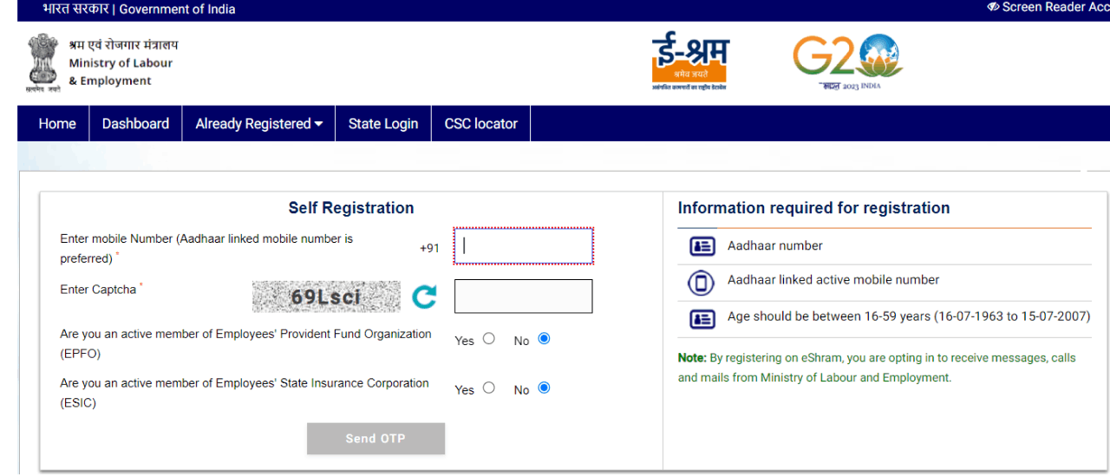Open the Home menu item
The width and height of the screenshot is (1110, 476).
(x=57, y=124)
